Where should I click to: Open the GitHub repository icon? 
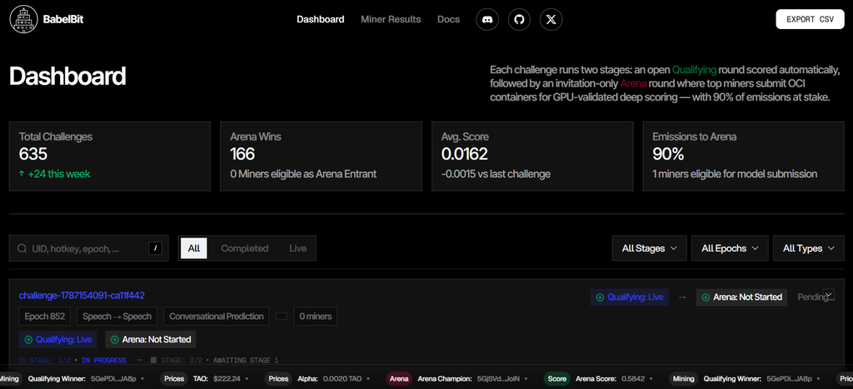pyautogui.click(x=519, y=19)
